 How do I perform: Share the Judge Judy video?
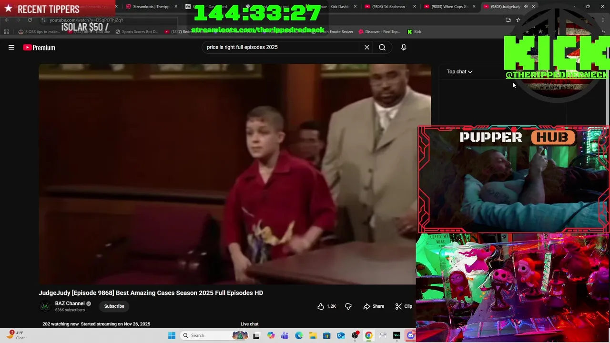click(374, 306)
